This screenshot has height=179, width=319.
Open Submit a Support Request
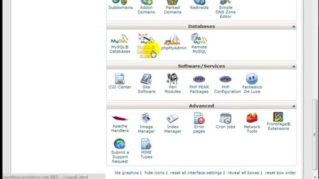120,151
